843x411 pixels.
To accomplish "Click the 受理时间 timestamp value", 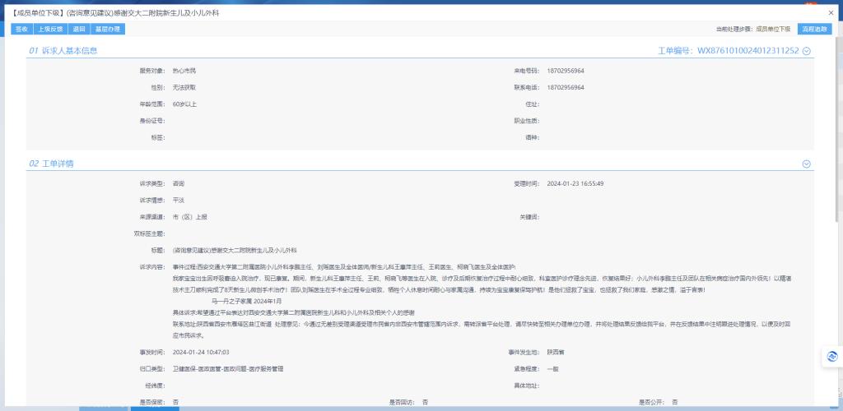I will click(x=575, y=183).
